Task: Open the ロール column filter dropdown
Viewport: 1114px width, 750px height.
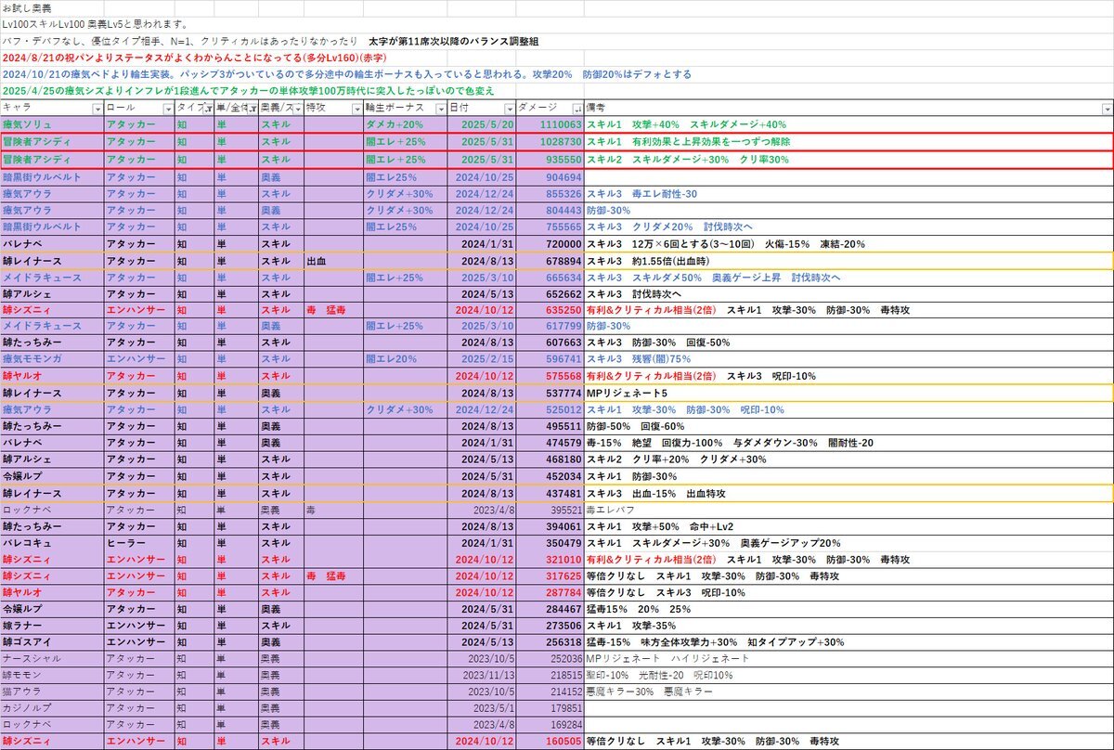Action: [167, 109]
